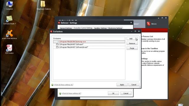Select the 'AVAST Software*' exclusion entry
This screenshot has width=189, height=106.
[89, 44]
